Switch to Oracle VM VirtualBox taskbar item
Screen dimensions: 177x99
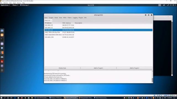click(41, 98)
